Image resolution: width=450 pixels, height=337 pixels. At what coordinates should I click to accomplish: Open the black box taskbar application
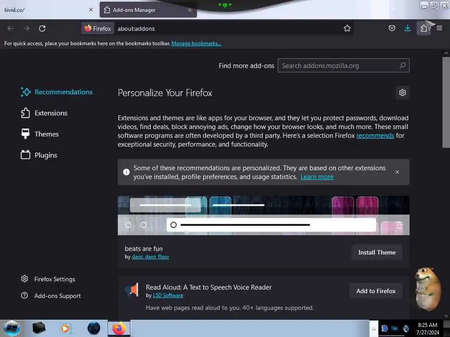click(x=39, y=328)
